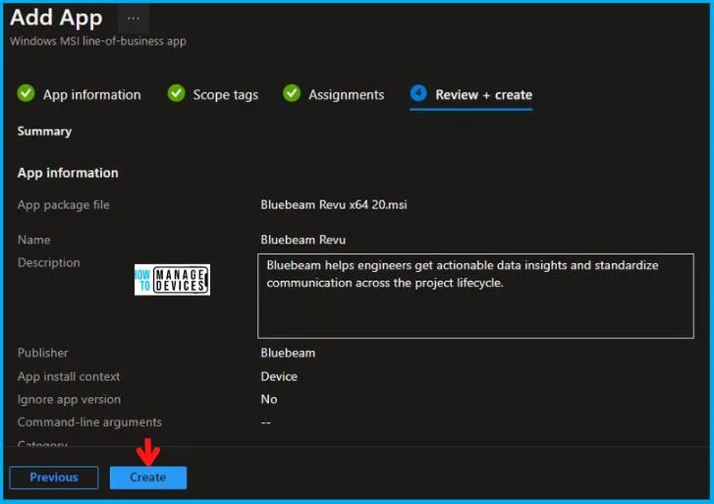Viewport: 714px width, 504px height.
Task: Click the 'Device' install context value
Action: (x=279, y=376)
